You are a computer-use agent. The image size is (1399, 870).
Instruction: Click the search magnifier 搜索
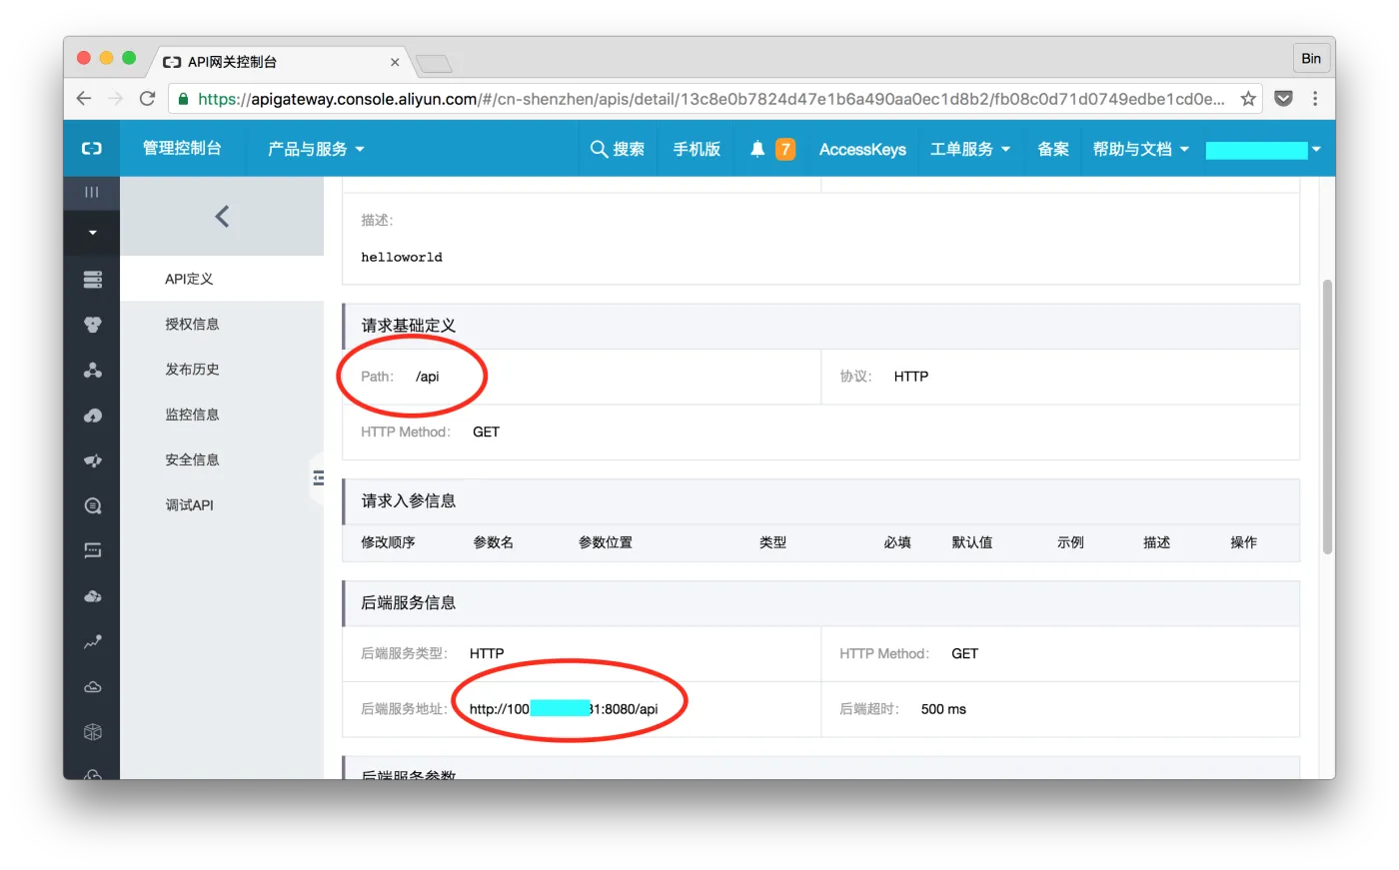(618, 149)
